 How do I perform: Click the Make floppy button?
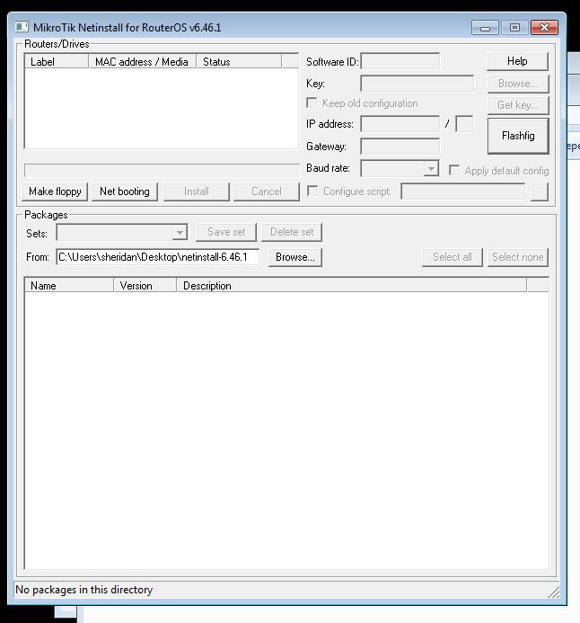(55, 191)
